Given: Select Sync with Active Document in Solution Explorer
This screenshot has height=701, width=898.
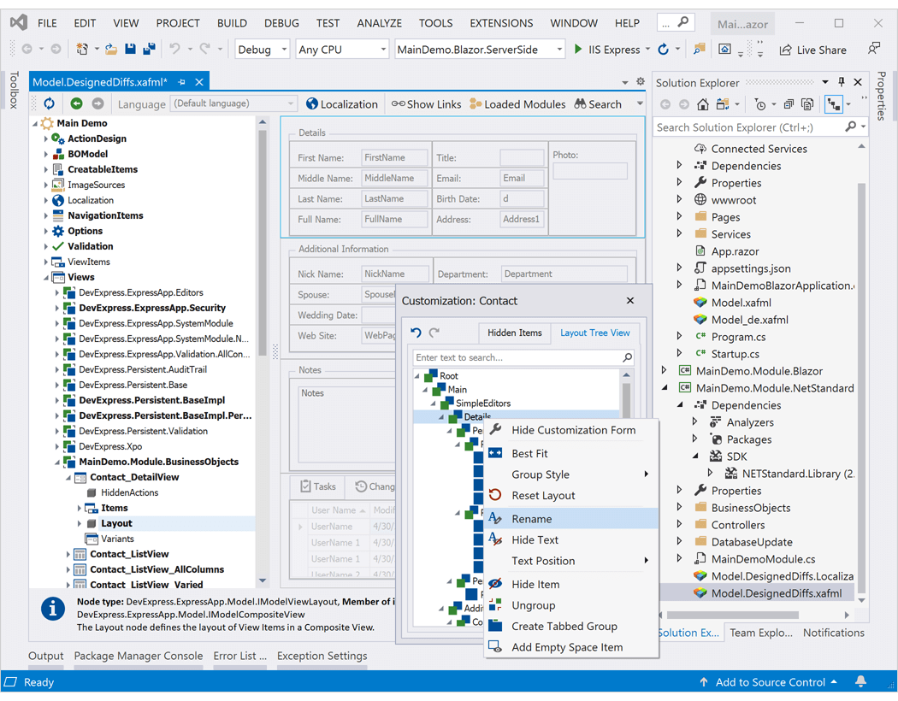Looking at the screenshot, I should pos(834,103).
